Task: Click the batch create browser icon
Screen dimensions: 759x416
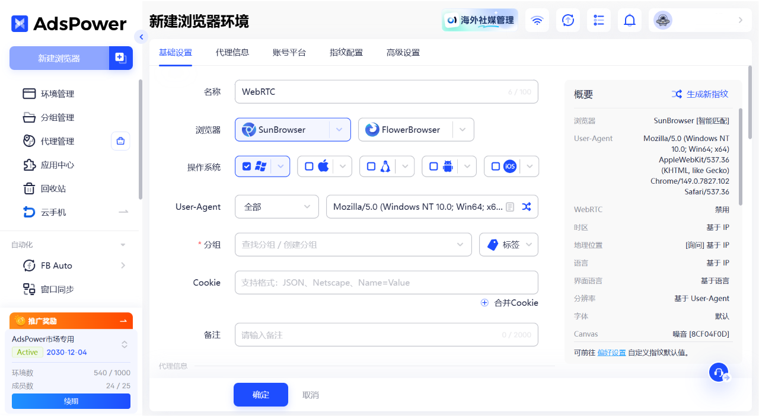Action: tap(121, 58)
